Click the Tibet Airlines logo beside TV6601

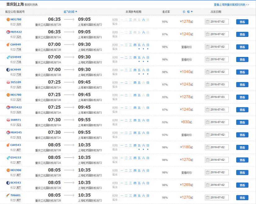pos(8,195)
